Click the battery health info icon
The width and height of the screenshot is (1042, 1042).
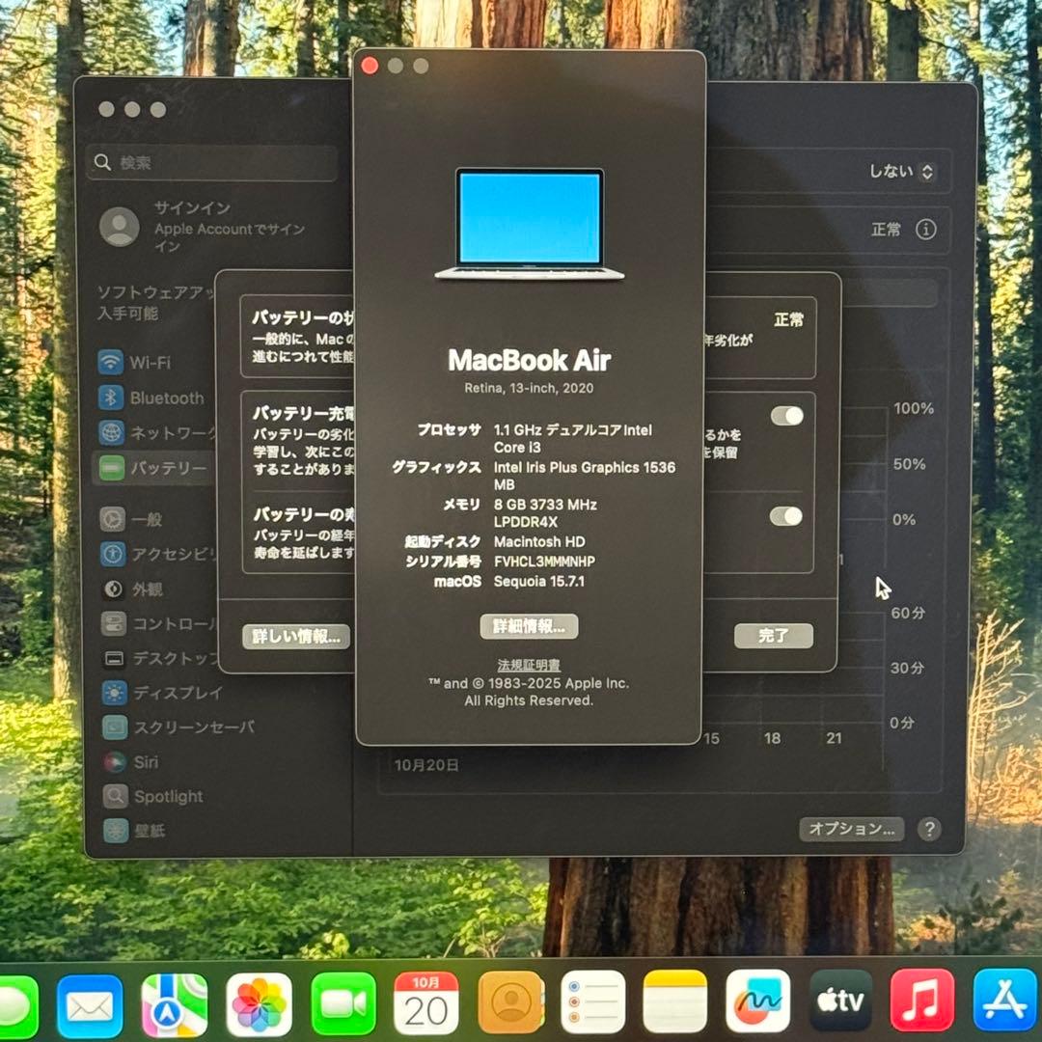(x=925, y=230)
